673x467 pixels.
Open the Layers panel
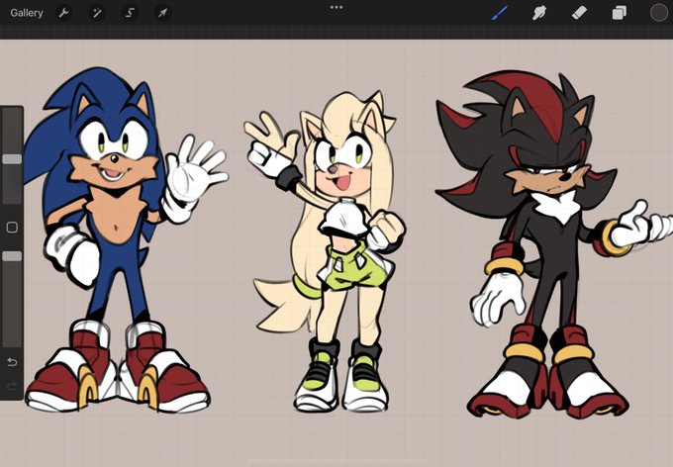(x=619, y=13)
